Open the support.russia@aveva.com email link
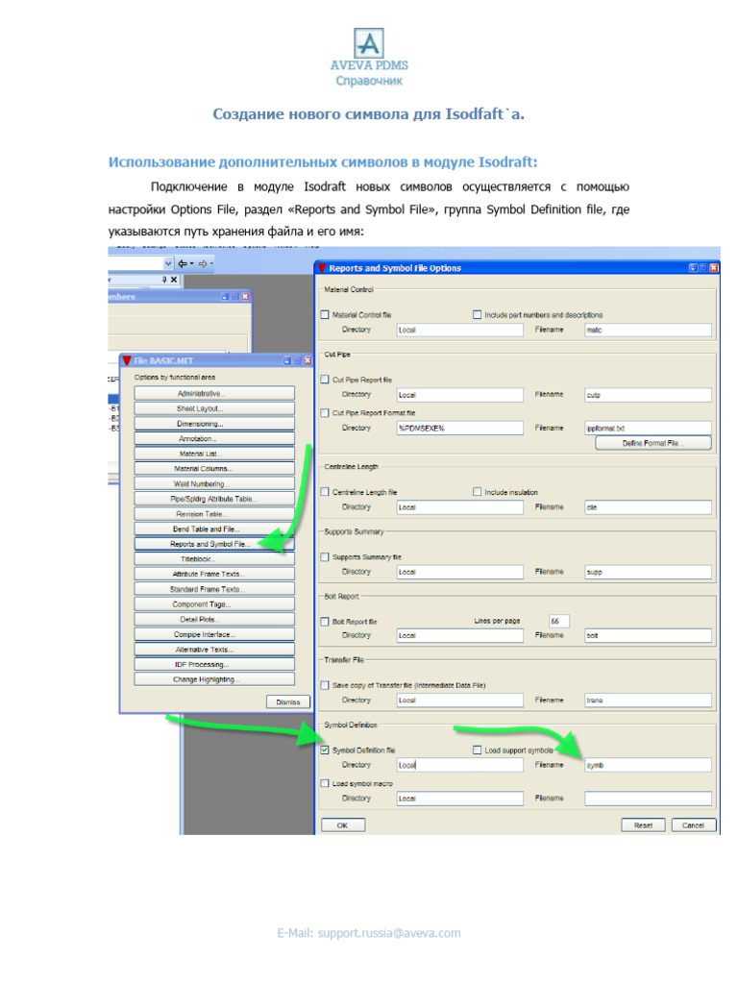738x984 pixels. pyautogui.click(x=389, y=933)
